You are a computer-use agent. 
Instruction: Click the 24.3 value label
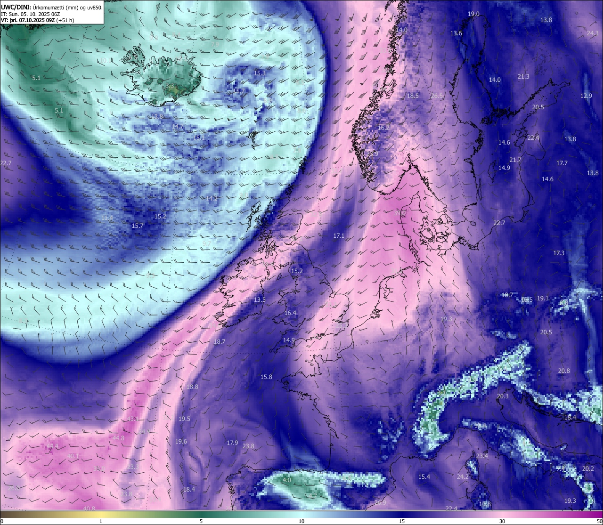coord(593,33)
